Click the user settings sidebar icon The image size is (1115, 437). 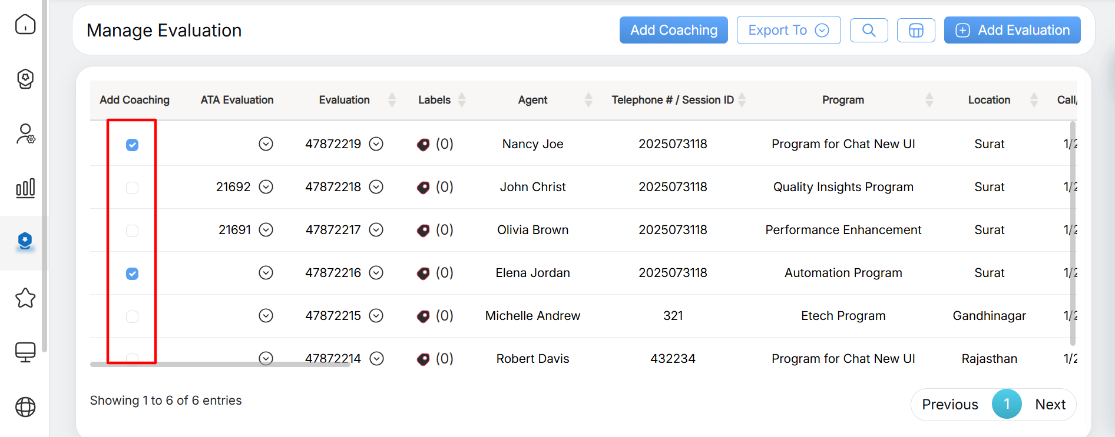25,134
